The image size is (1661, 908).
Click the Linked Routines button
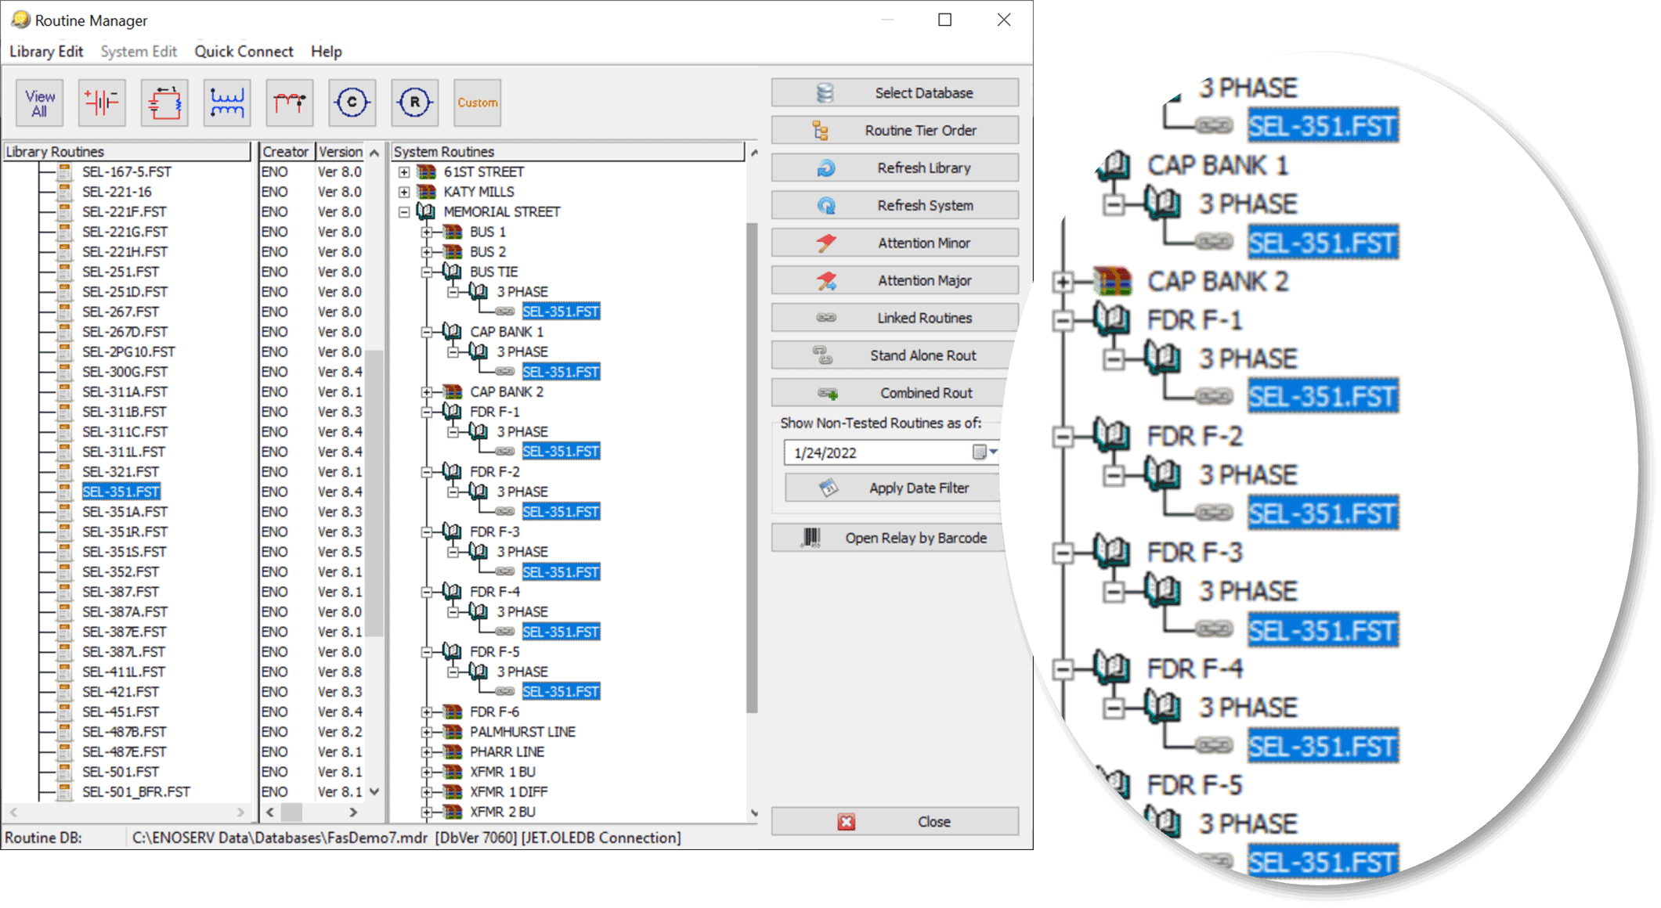tap(894, 319)
